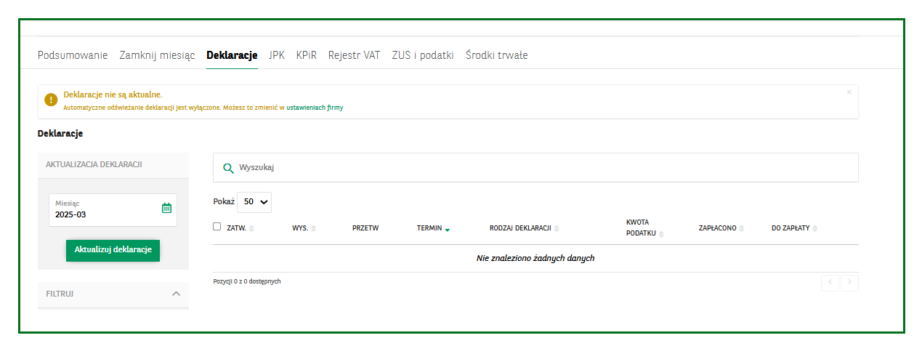Switch to Podsumowanie tab

point(73,55)
